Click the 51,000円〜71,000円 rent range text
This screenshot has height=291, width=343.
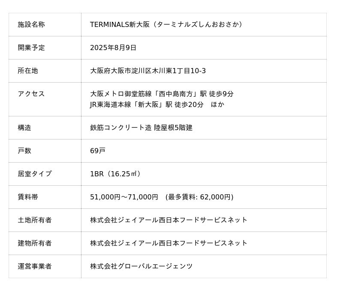coord(124,197)
